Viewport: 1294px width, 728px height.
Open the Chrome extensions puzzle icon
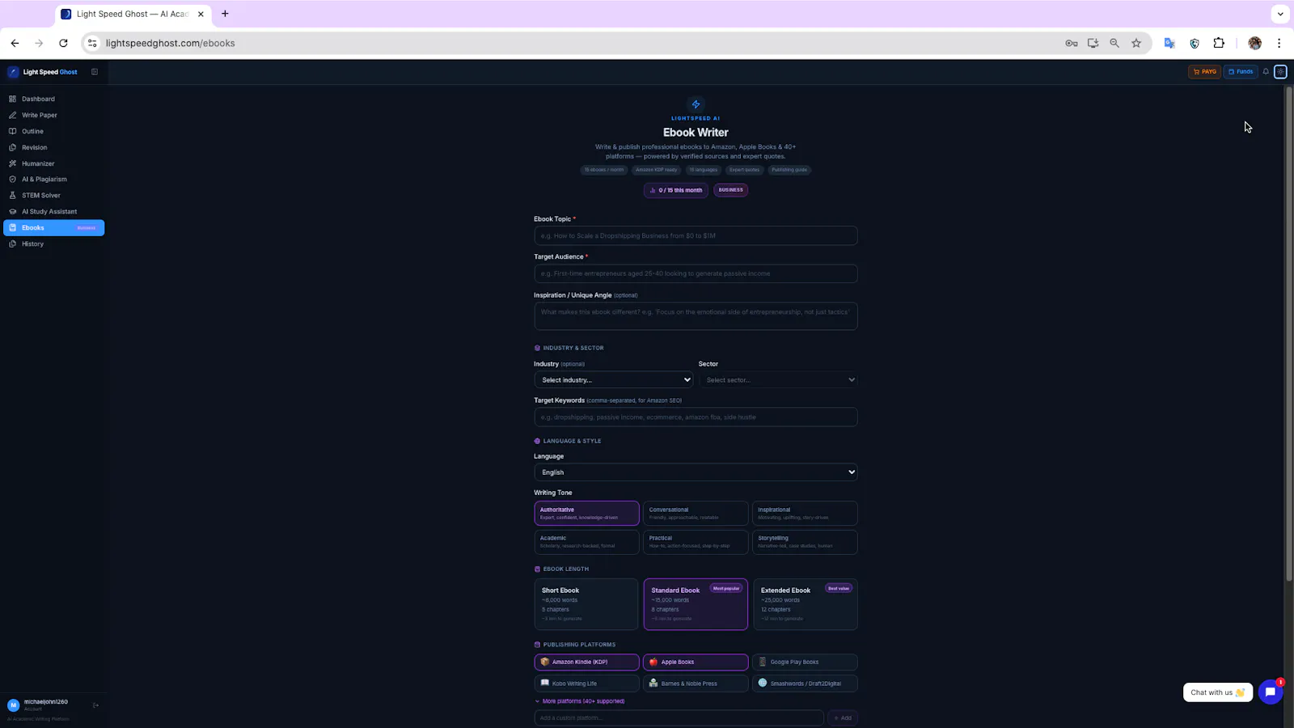tap(1219, 44)
